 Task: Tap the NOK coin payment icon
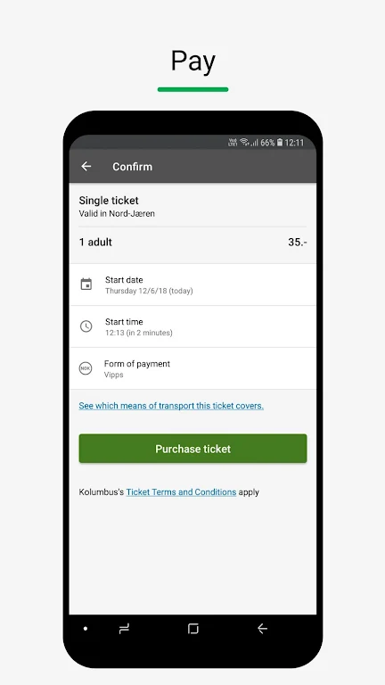(x=86, y=368)
